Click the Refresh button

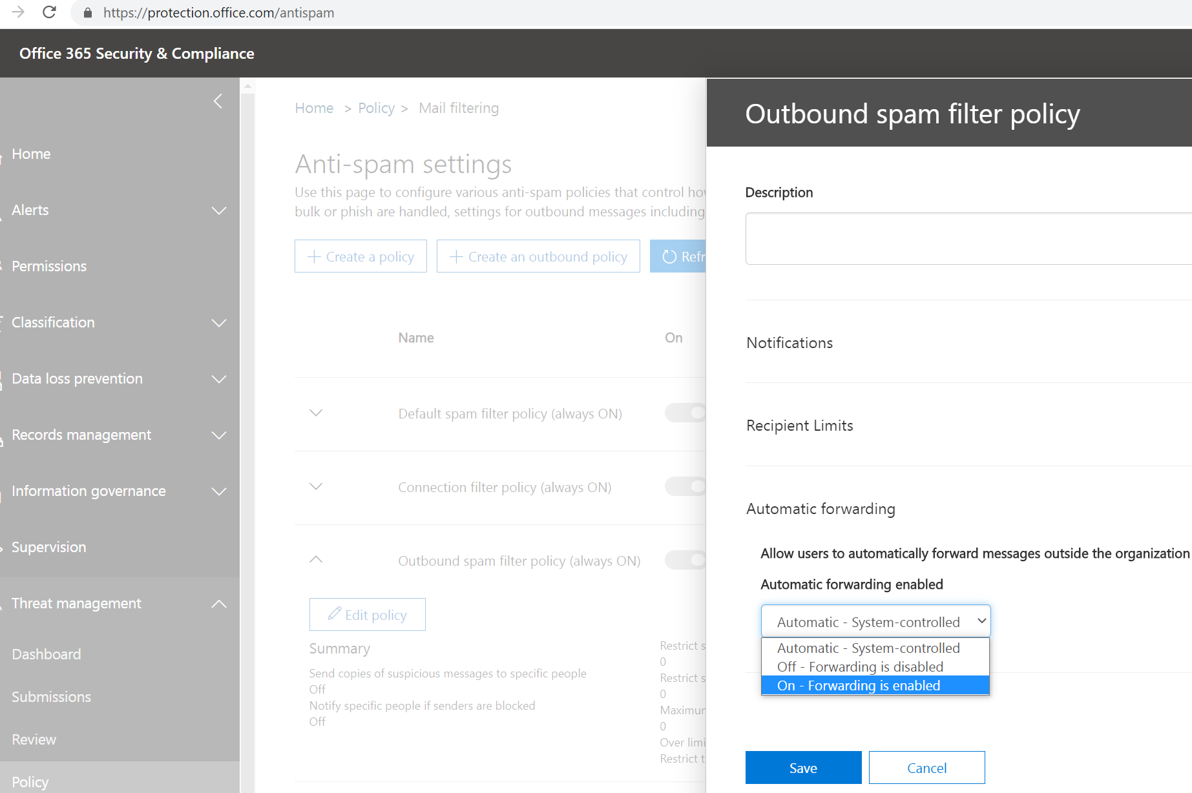click(678, 256)
